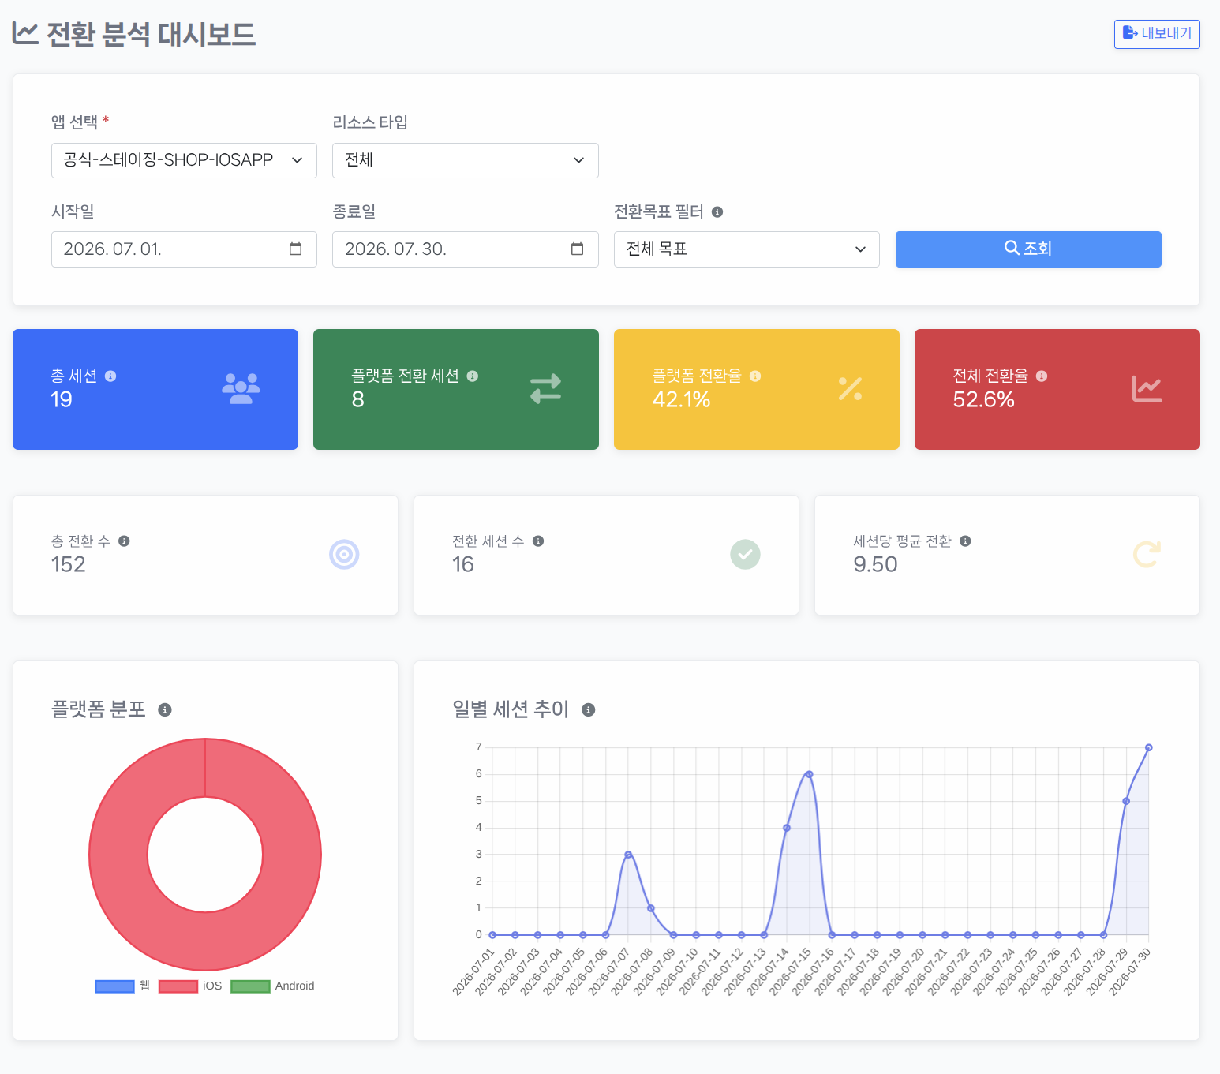The image size is (1220, 1074).
Task: Open the 리소스 타입 dropdown
Action: click(466, 160)
